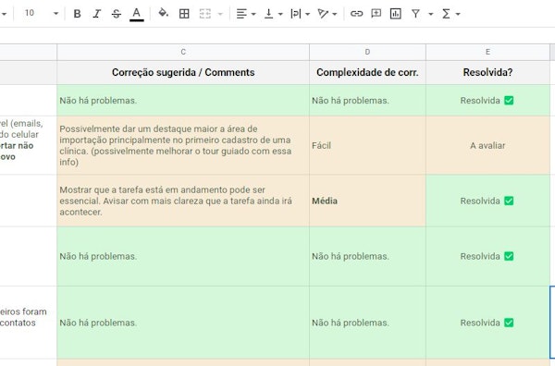Viewport: 555px width, 366px height.
Task: Toggle Resolvida checkbox in fourth data row
Action: 509,256
